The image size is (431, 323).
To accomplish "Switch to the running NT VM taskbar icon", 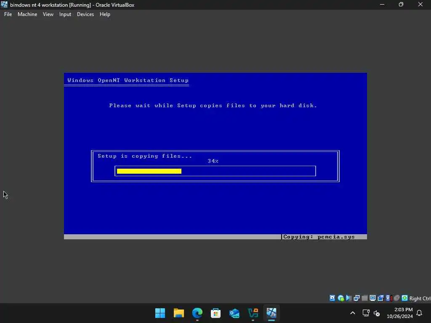I will (271, 313).
